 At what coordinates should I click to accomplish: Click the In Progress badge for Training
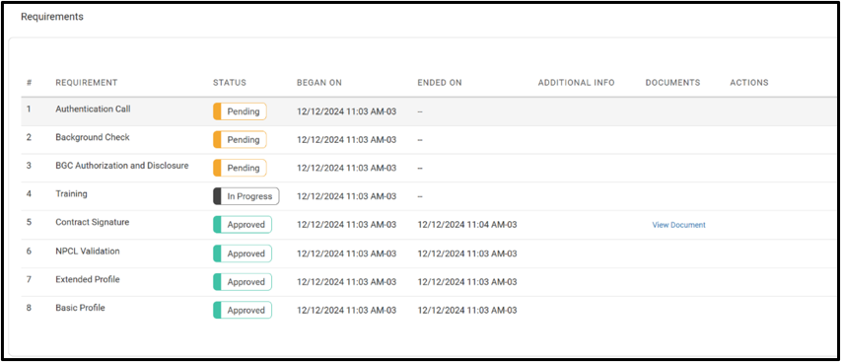point(246,196)
